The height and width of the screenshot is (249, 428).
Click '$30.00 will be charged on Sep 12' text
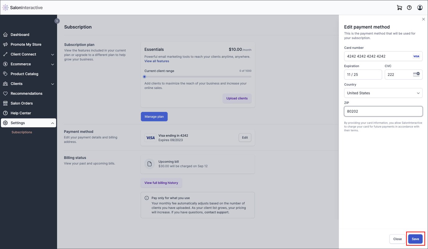coord(183,166)
